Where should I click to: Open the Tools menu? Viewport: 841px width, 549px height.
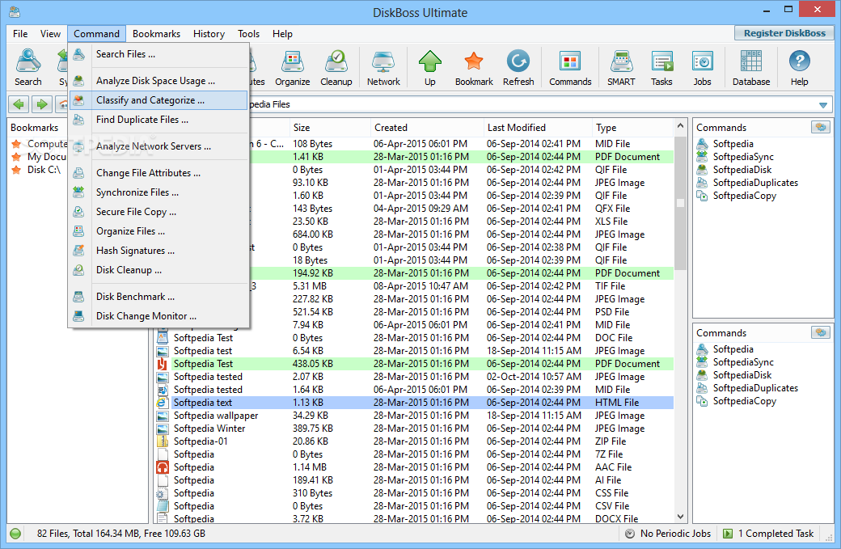[x=248, y=34]
